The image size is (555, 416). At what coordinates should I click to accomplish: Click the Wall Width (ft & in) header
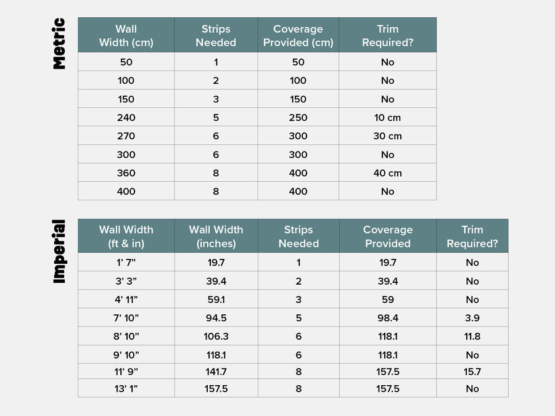click(x=126, y=236)
